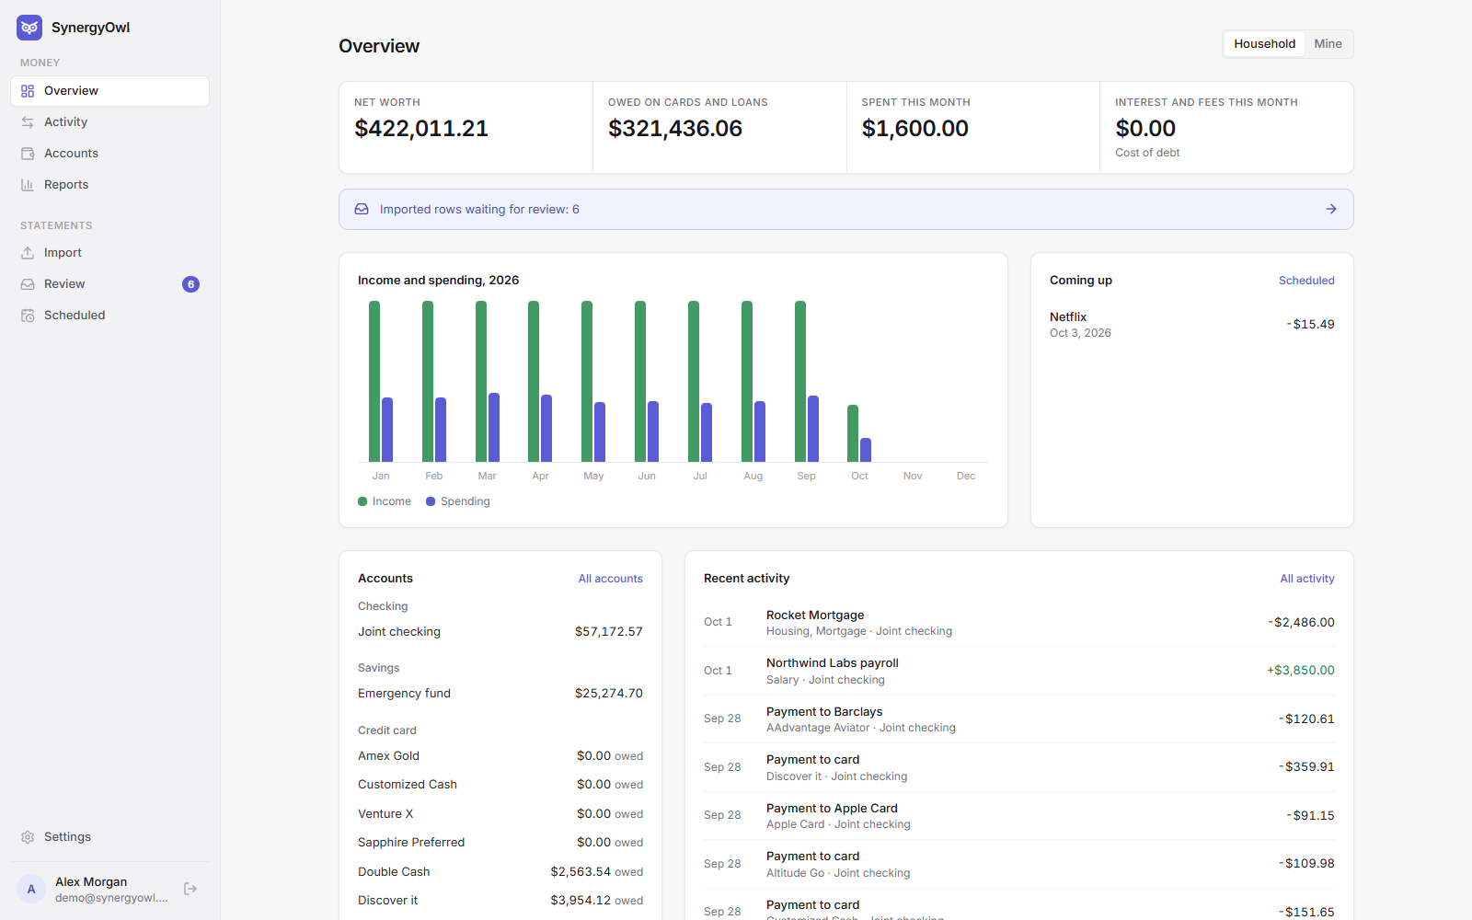Image resolution: width=1472 pixels, height=920 pixels.
Task: Select the Venture X account
Action: (x=500, y=814)
